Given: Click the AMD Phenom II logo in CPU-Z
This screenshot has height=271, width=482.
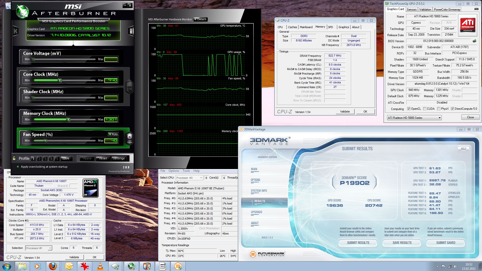Looking at the screenshot, I should pyautogui.click(x=90, y=188).
